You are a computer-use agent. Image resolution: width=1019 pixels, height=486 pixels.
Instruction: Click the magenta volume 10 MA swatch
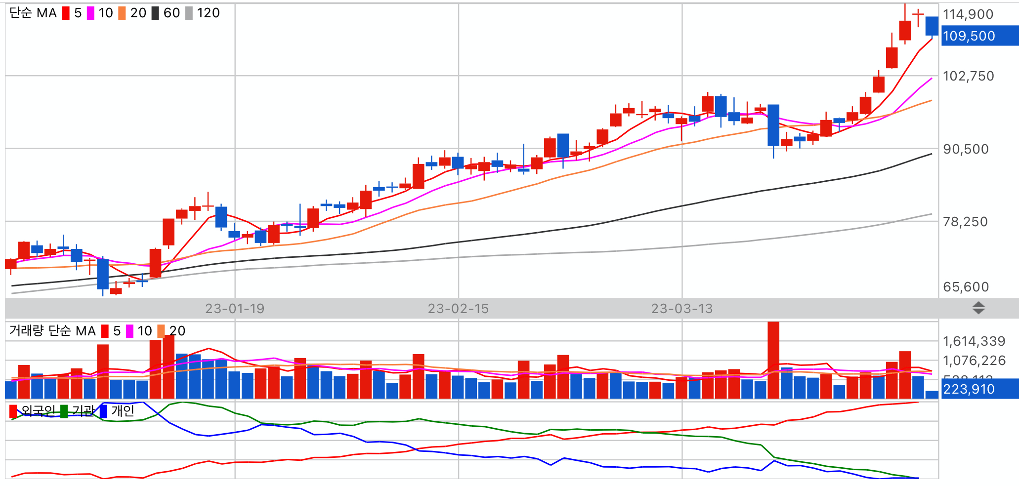129,331
